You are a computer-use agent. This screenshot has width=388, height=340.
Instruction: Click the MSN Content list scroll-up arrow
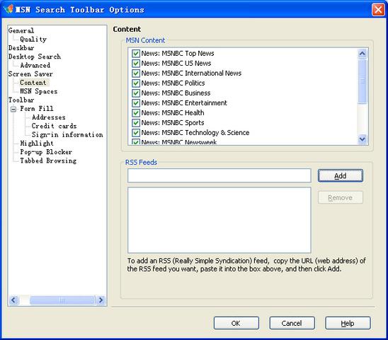(x=363, y=54)
